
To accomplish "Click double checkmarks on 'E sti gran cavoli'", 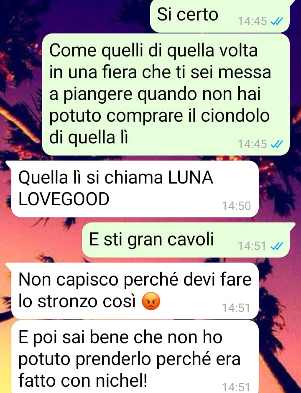I will tap(277, 246).
